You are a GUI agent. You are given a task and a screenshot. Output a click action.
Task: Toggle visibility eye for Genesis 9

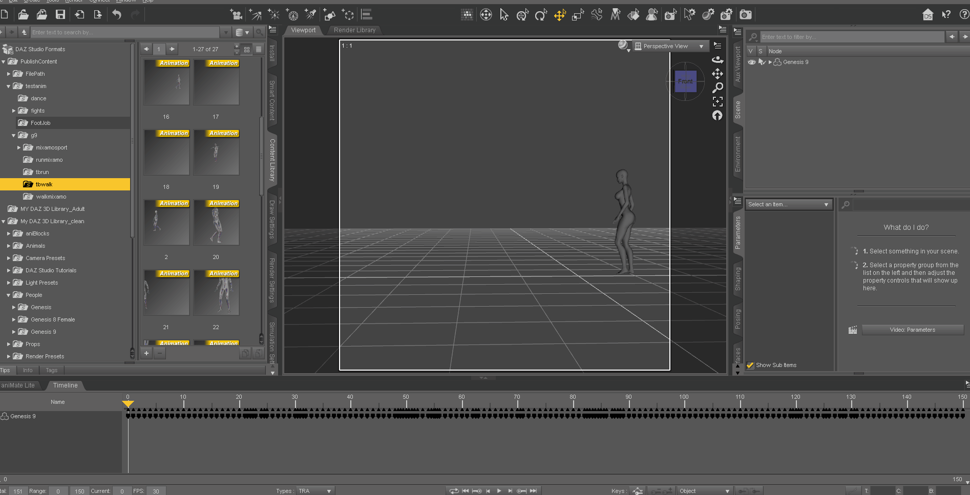pos(751,62)
